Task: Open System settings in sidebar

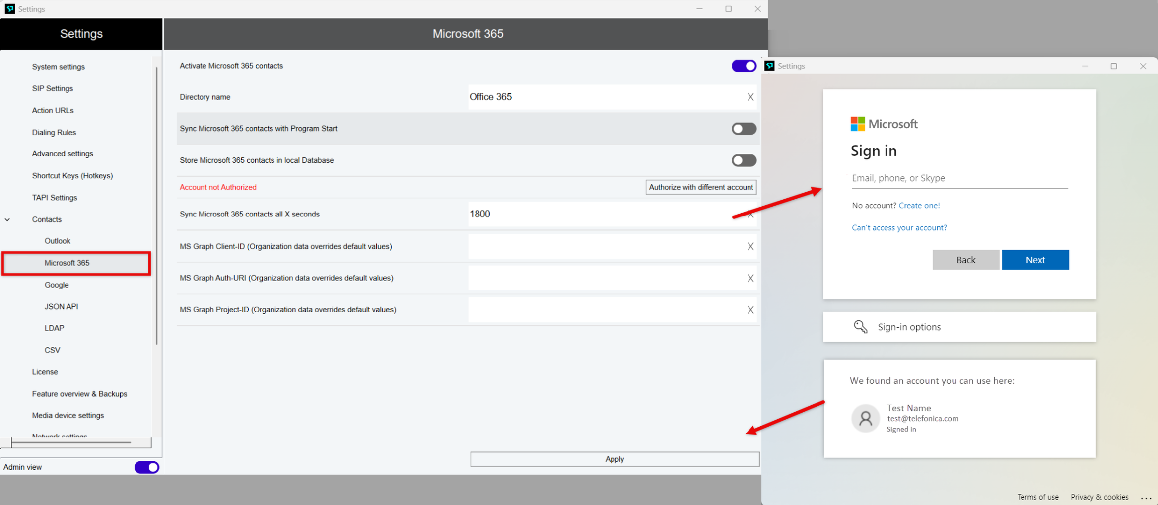Action: pos(58,67)
